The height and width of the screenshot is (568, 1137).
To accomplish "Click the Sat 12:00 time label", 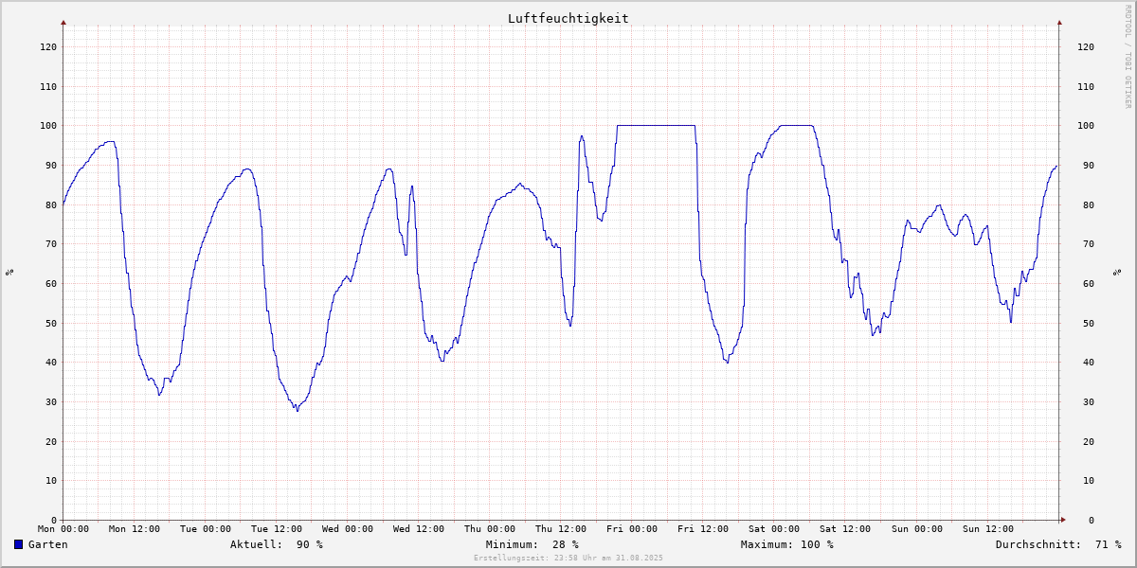I will pos(845,529).
